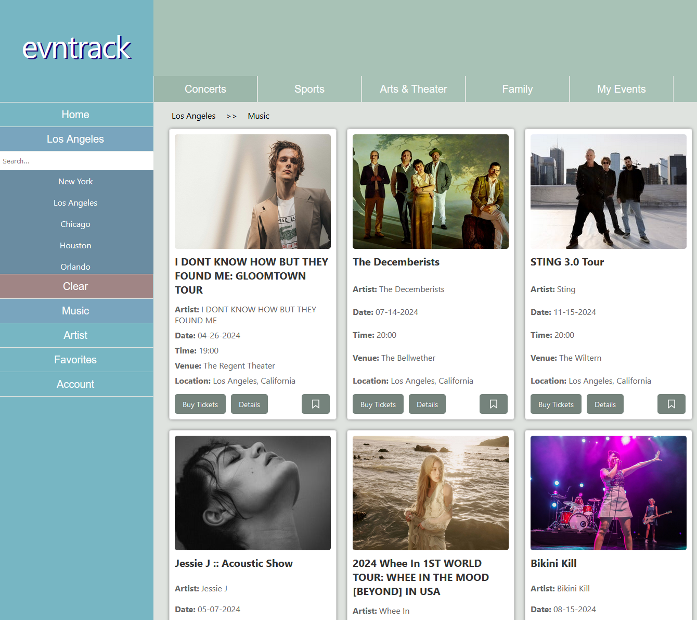Buy Tickets for STING 3.0 Tour
Screen dimensions: 697x620
556,404
